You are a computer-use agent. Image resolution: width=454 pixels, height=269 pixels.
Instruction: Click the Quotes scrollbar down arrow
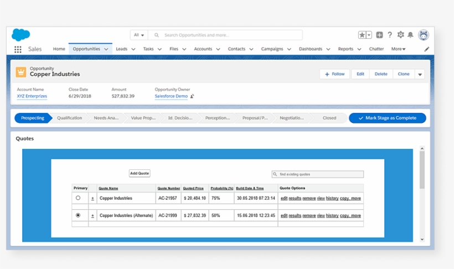pos(422,239)
